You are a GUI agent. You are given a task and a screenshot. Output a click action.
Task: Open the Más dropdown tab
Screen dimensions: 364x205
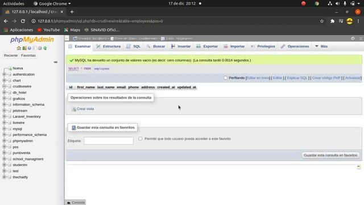point(321,47)
